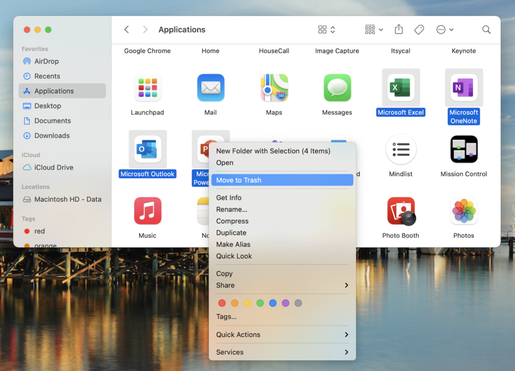The width and height of the screenshot is (515, 371).
Task: Select Get Info in the context menu
Action: pos(229,198)
